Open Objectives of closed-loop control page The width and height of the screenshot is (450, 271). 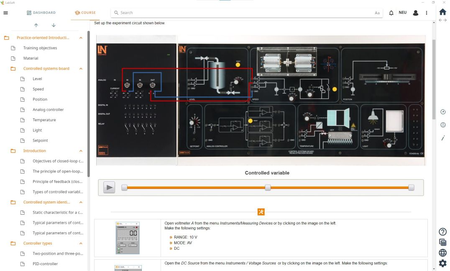pos(58,161)
